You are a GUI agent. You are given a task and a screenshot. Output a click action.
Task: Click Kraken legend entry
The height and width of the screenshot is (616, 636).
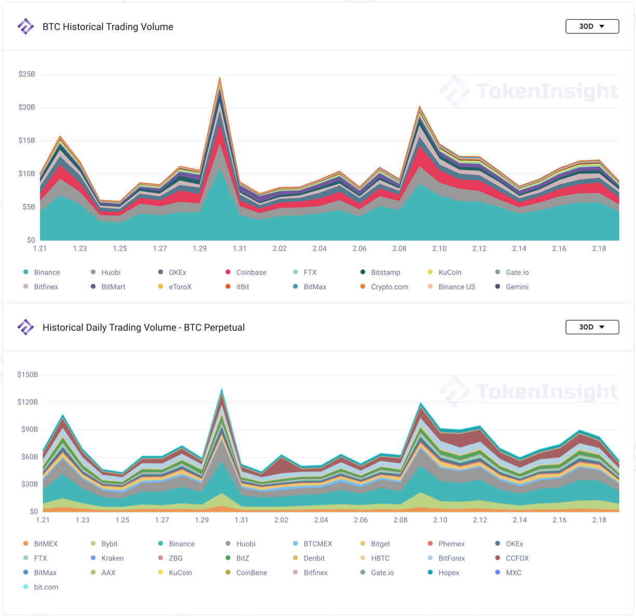107,558
